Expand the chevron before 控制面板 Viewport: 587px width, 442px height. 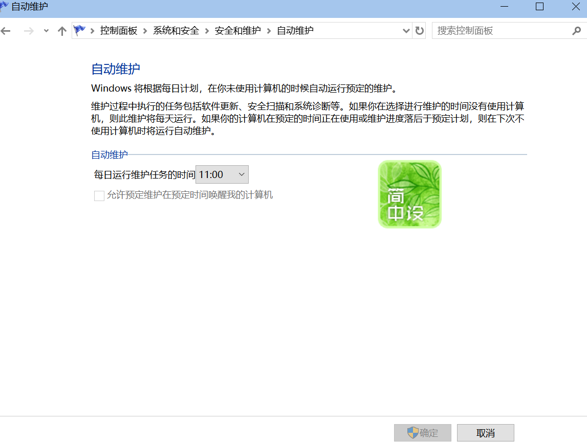(x=93, y=31)
